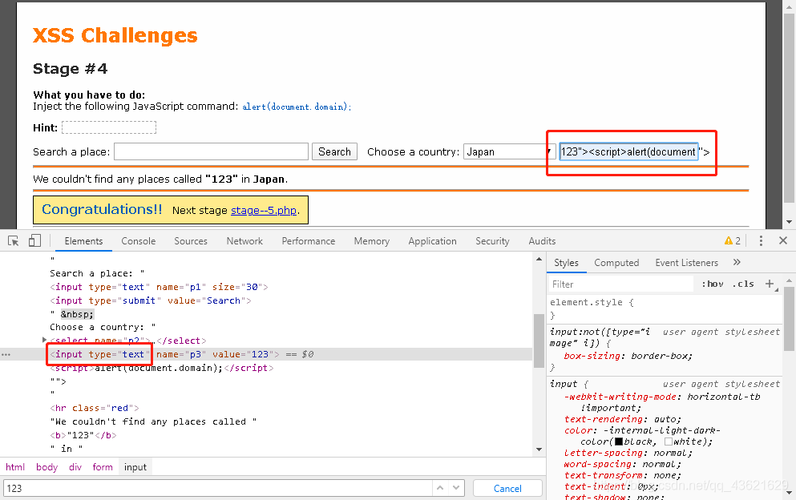Screen dimensions: 796x500
Task: Click the injected p3 text input field
Action: [x=628, y=151]
